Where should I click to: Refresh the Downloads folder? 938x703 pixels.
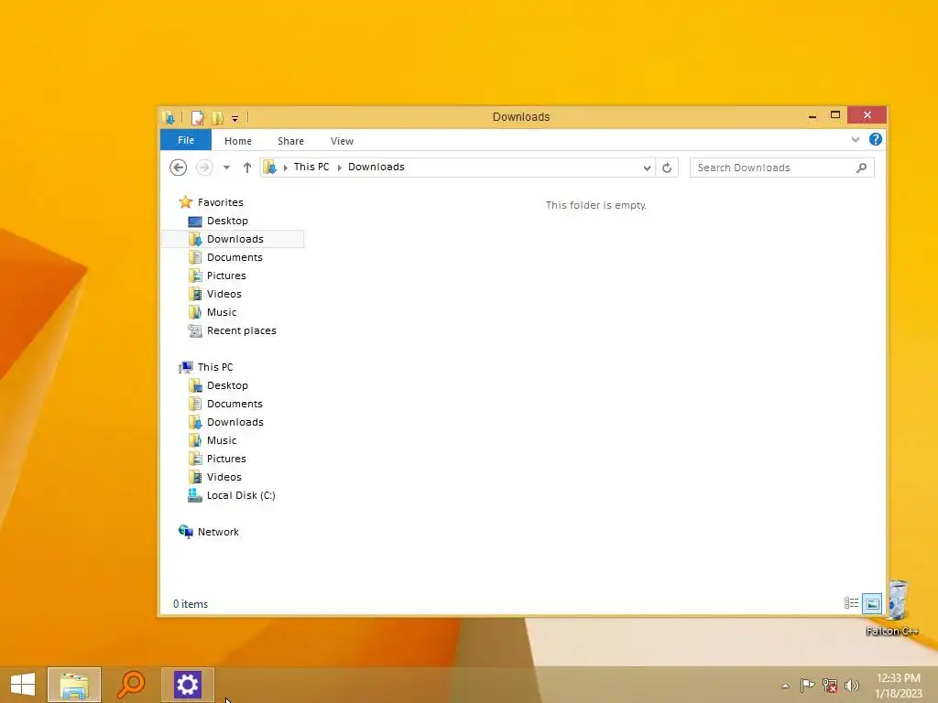pos(667,168)
